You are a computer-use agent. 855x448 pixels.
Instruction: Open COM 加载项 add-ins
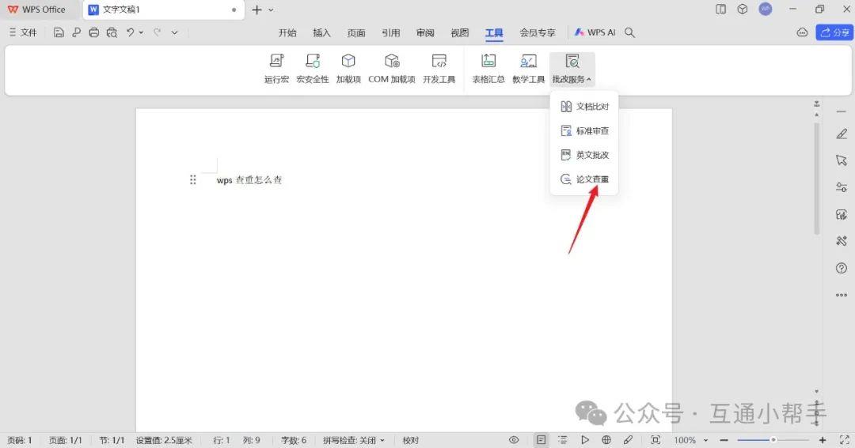(x=392, y=68)
